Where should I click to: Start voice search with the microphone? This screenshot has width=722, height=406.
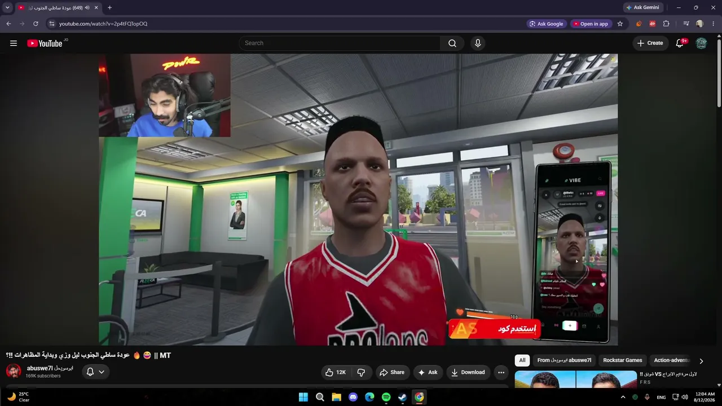coord(478,43)
